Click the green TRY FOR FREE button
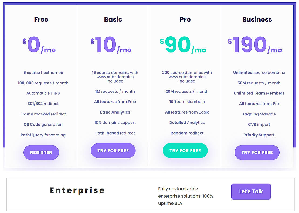The height and width of the screenshot is (213, 299). click(185, 150)
